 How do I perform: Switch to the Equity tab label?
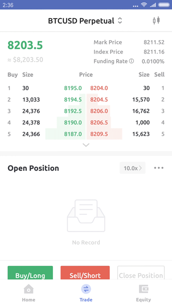point(143,300)
